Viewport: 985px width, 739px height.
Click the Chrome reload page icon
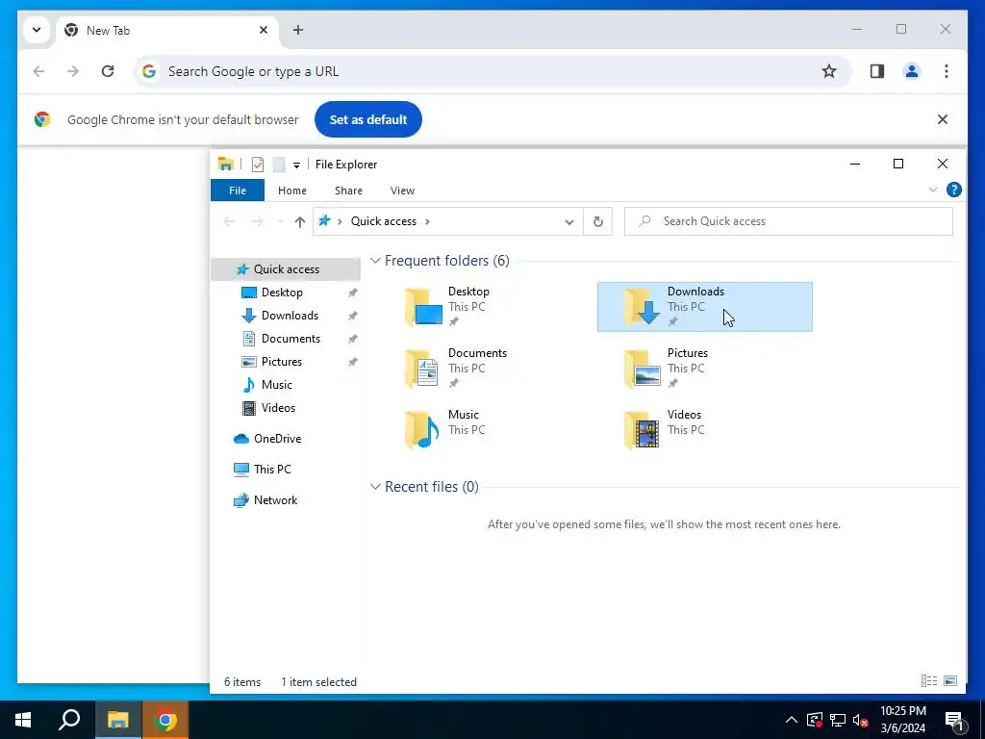(108, 71)
